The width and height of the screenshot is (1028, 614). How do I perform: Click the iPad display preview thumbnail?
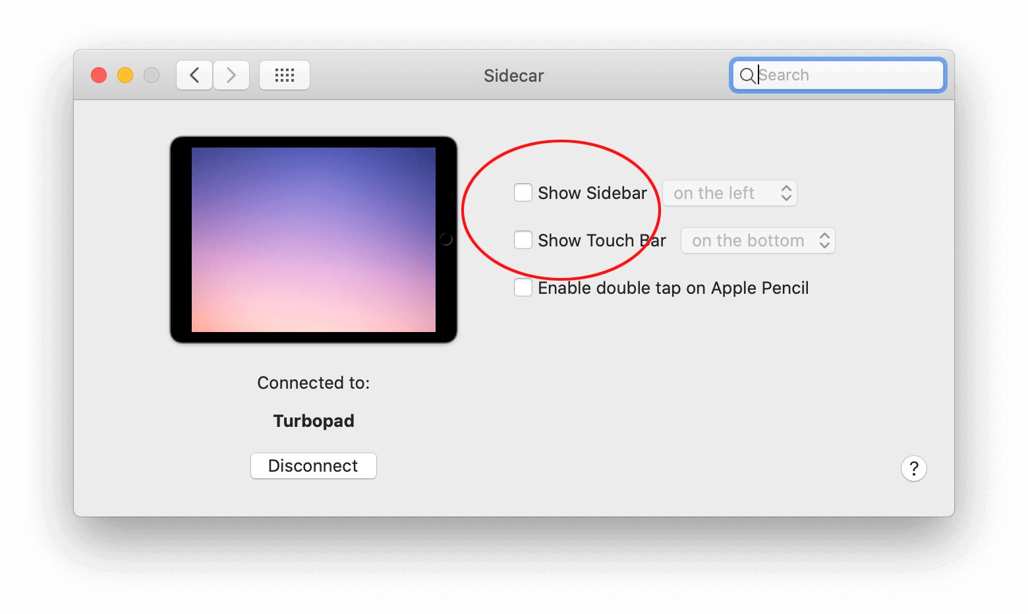(314, 240)
